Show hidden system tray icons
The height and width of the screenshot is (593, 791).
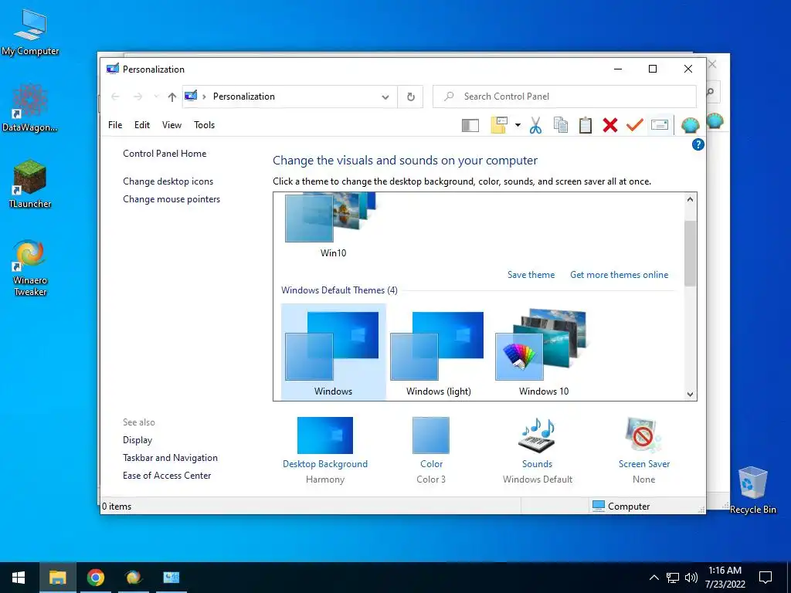tap(654, 578)
